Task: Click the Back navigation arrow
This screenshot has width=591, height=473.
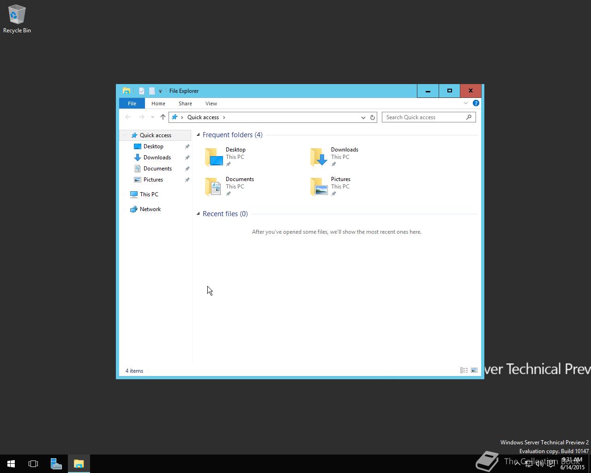Action: coord(128,117)
